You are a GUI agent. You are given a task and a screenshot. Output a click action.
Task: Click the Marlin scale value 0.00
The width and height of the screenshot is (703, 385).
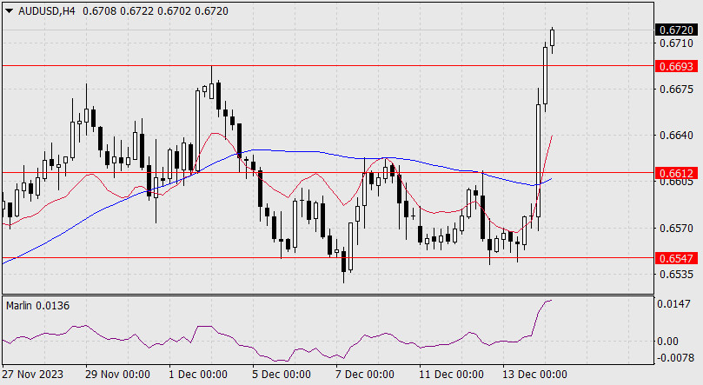click(667, 342)
